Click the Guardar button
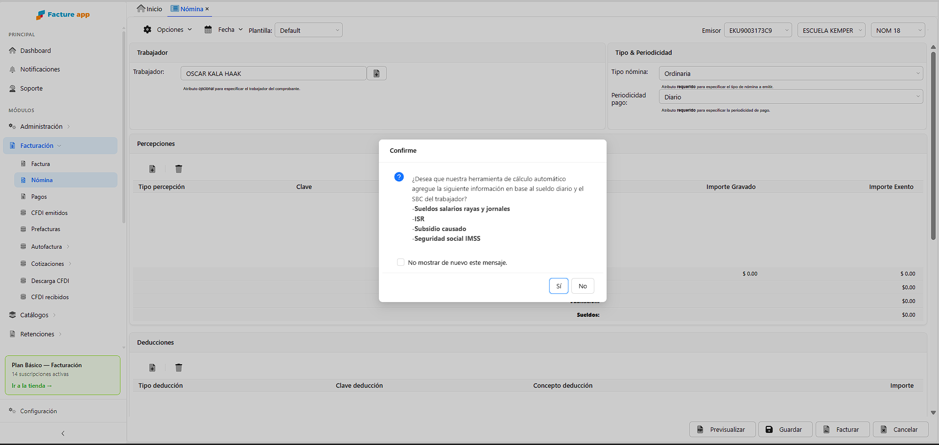Viewport: 939px width, 445px height. (785, 429)
